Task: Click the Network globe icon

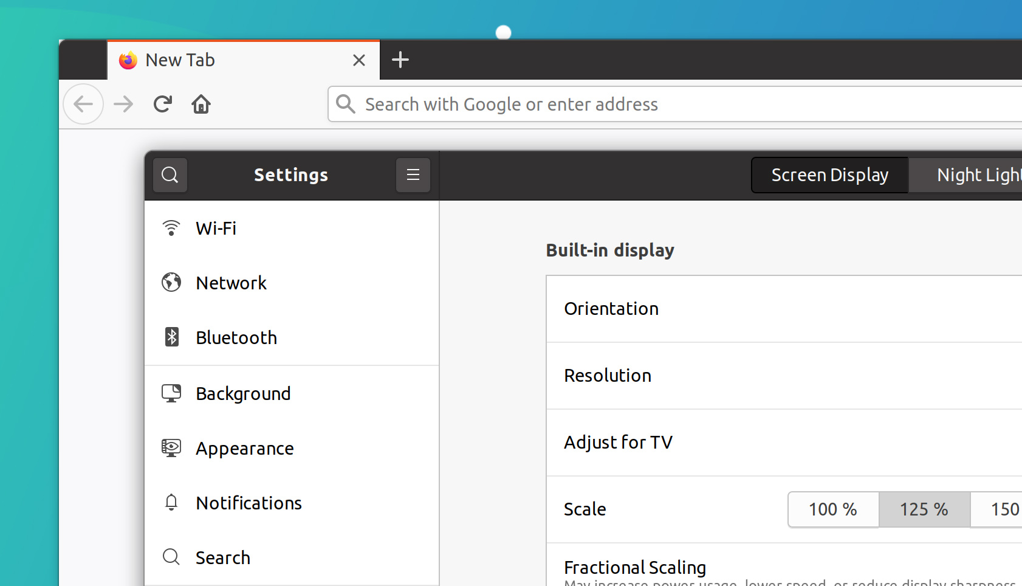Action: click(171, 282)
